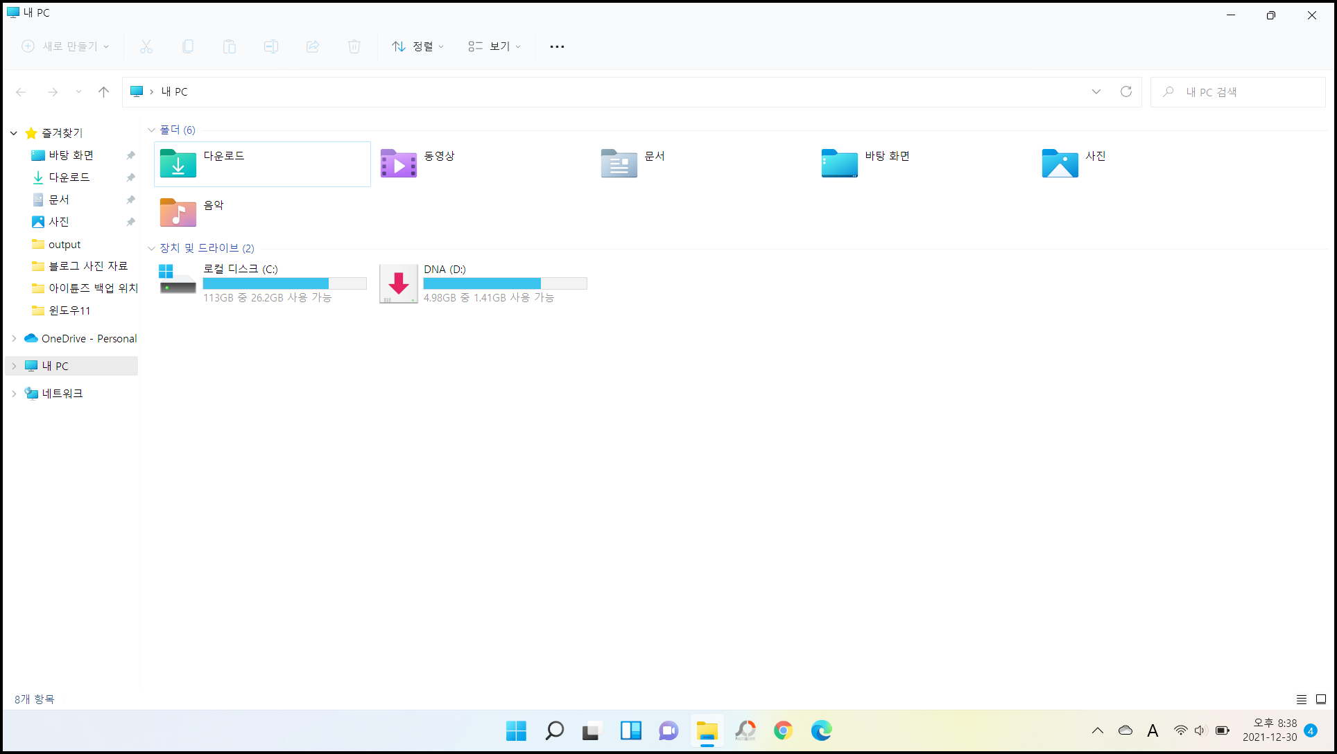Click the 8개 항목 status text
Screen dimensions: 1337x754
pyautogui.click(x=35, y=699)
